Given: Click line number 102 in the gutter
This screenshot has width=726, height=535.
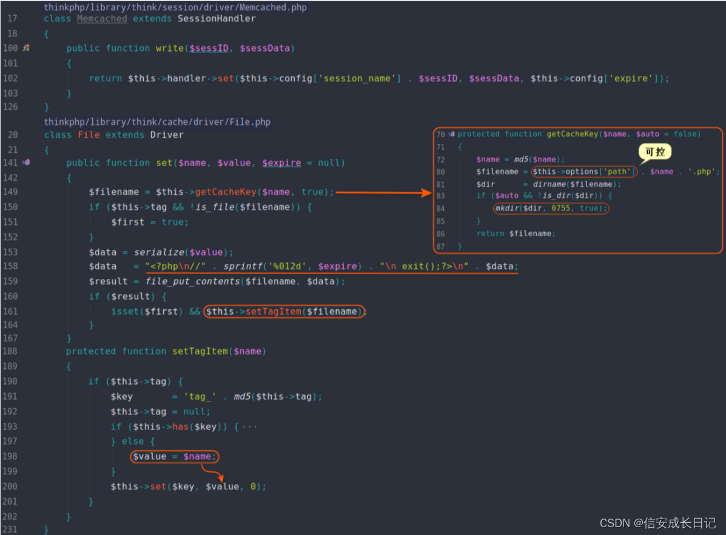Looking at the screenshot, I should click(x=10, y=78).
